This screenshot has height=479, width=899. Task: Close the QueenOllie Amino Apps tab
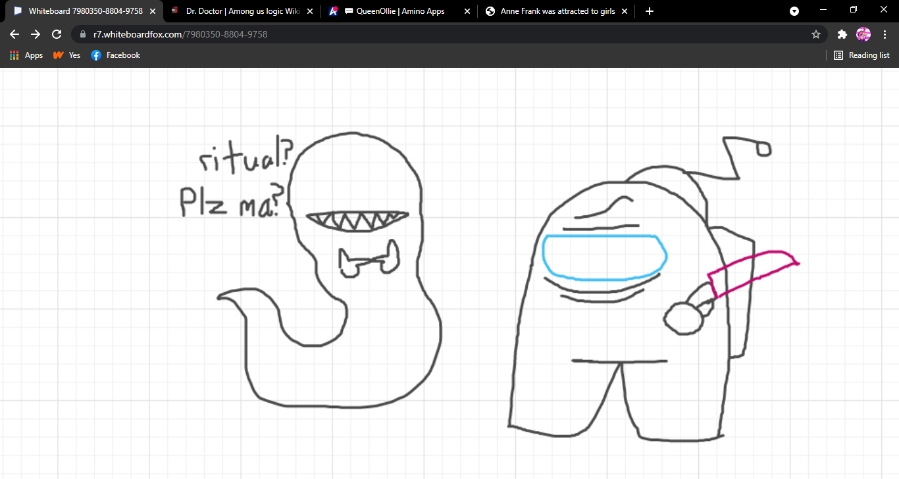coord(467,11)
